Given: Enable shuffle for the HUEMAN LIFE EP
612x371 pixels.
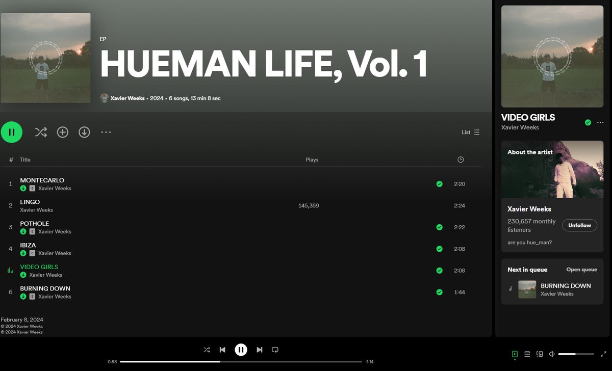Looking at the screenshot, I should tap(41, 132).
